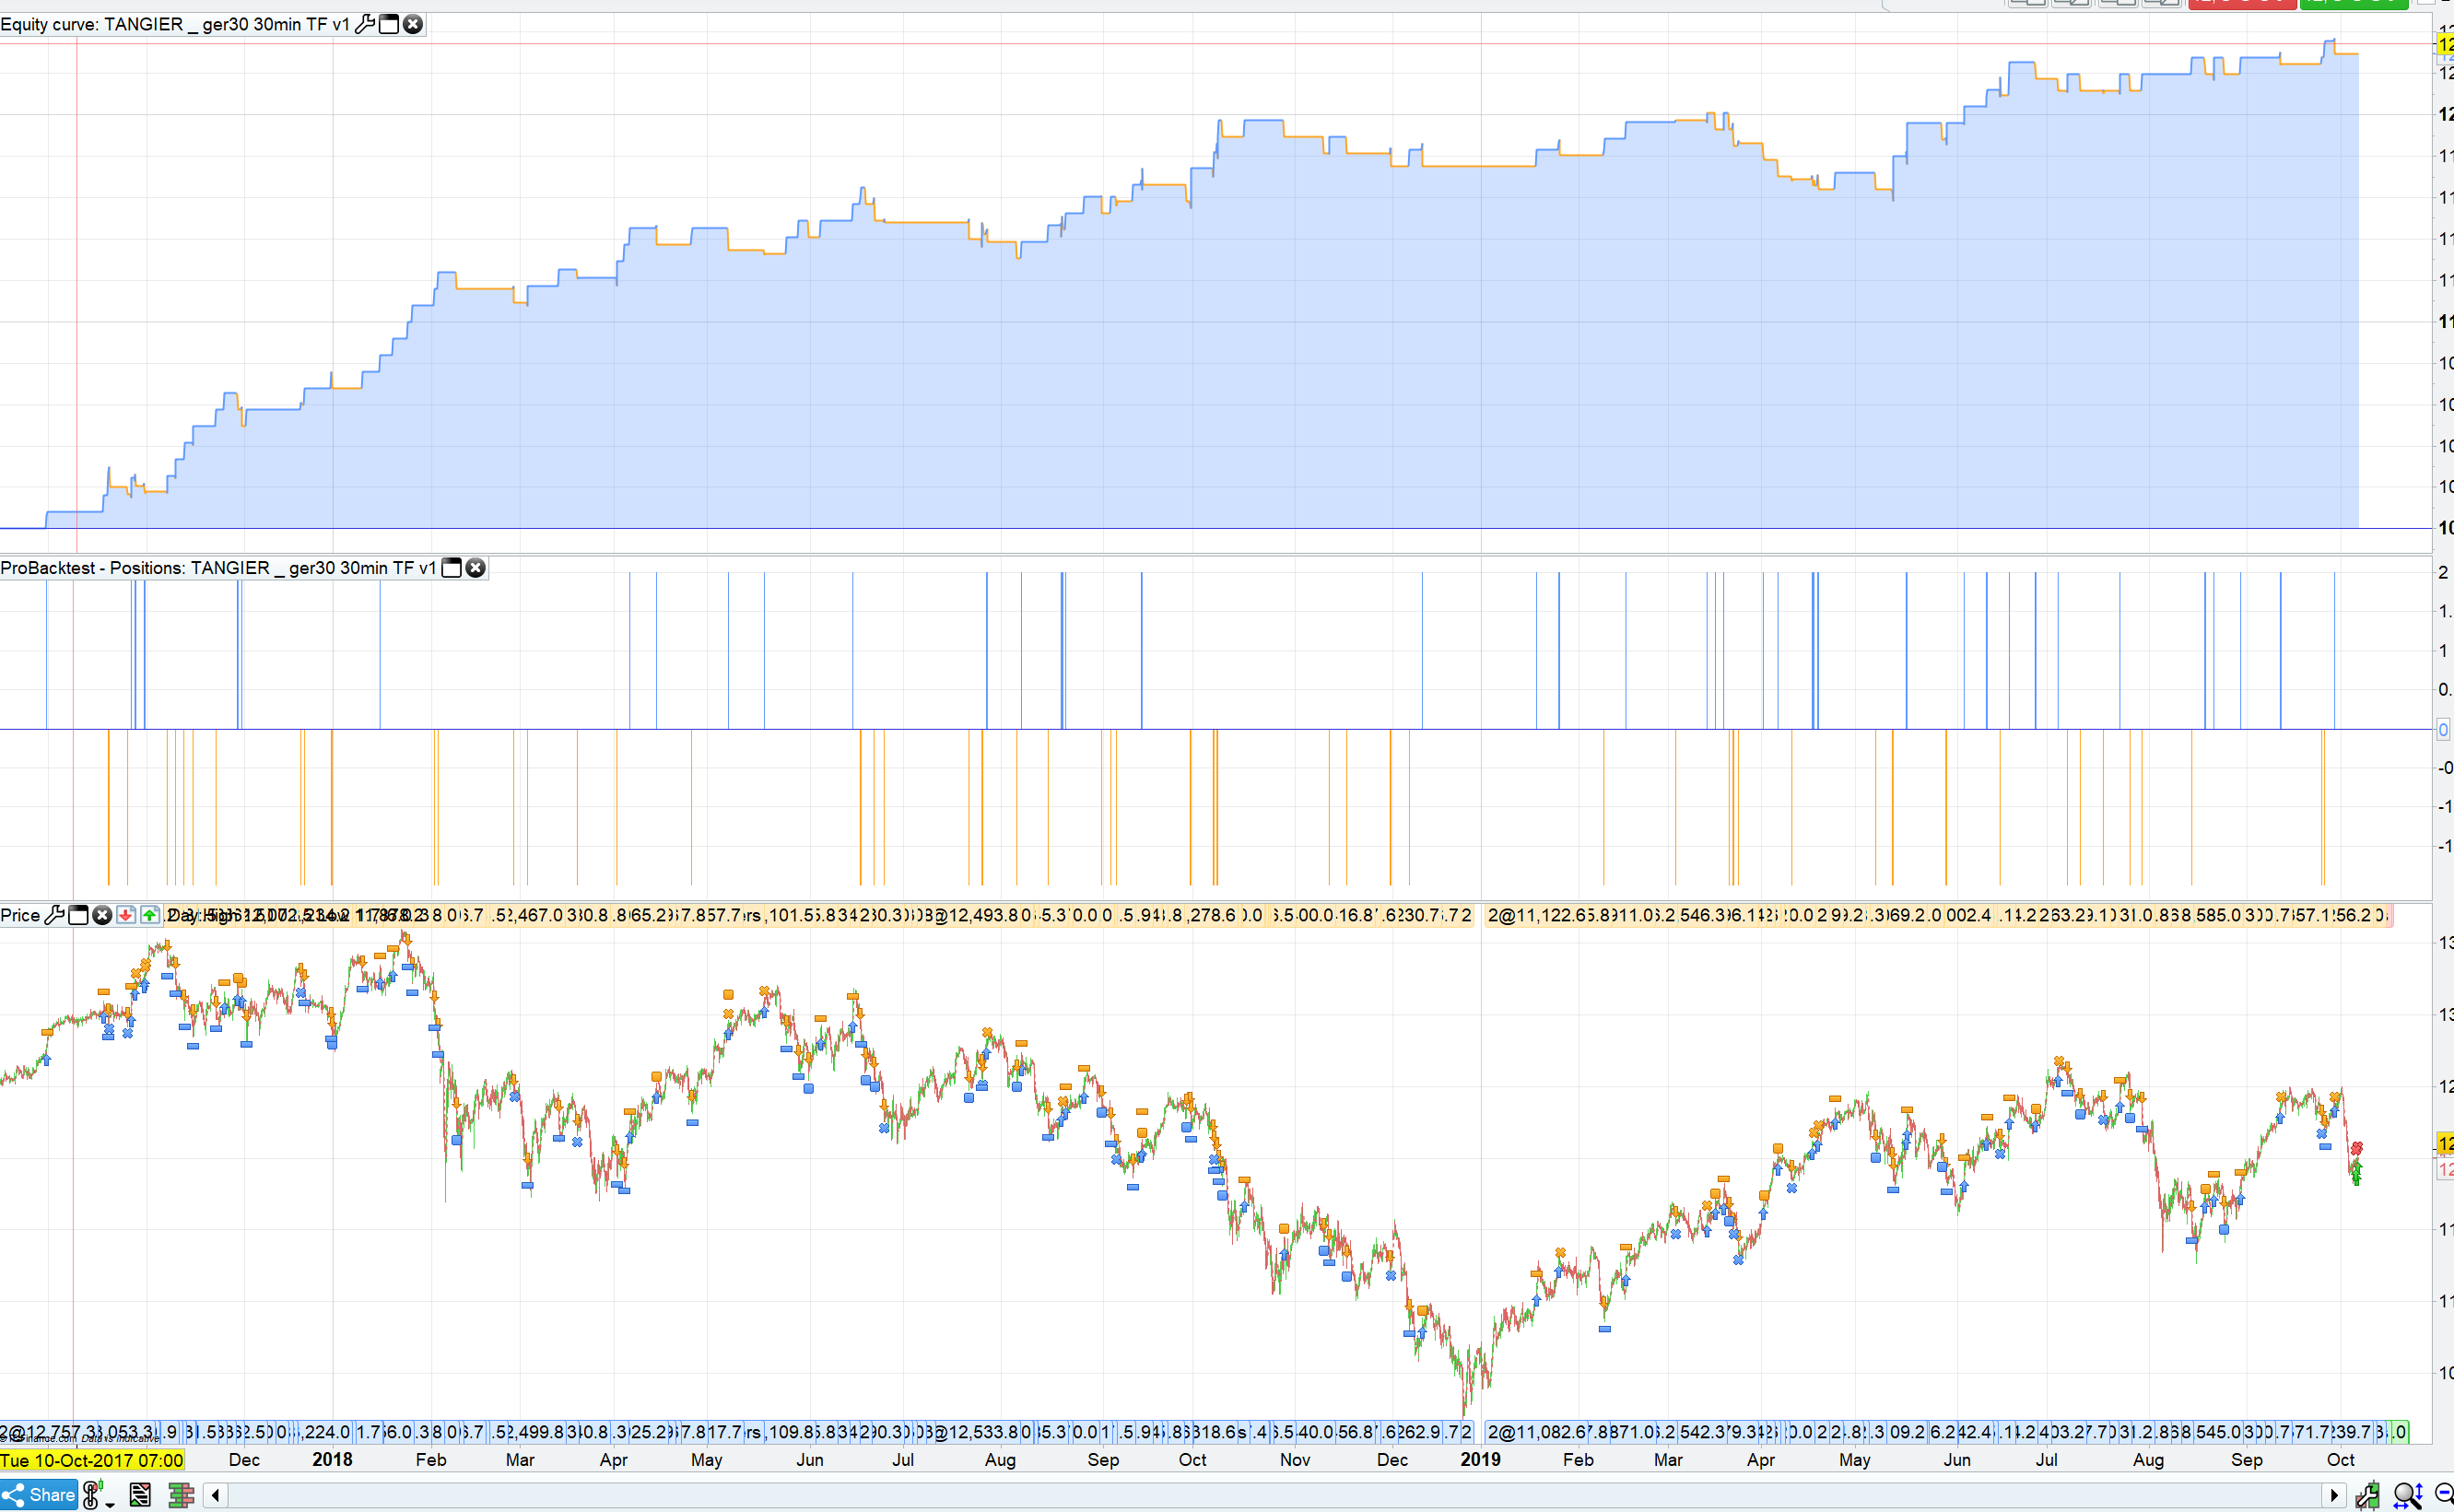Open the candlestick chart style wrench icon
The image size is (2454, 1512).
[2367, 1495]
